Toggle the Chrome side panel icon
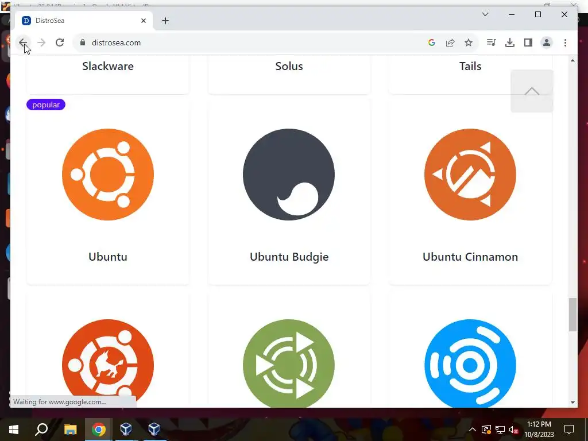This screenshot has width=588, height=441. click(528, 42)
